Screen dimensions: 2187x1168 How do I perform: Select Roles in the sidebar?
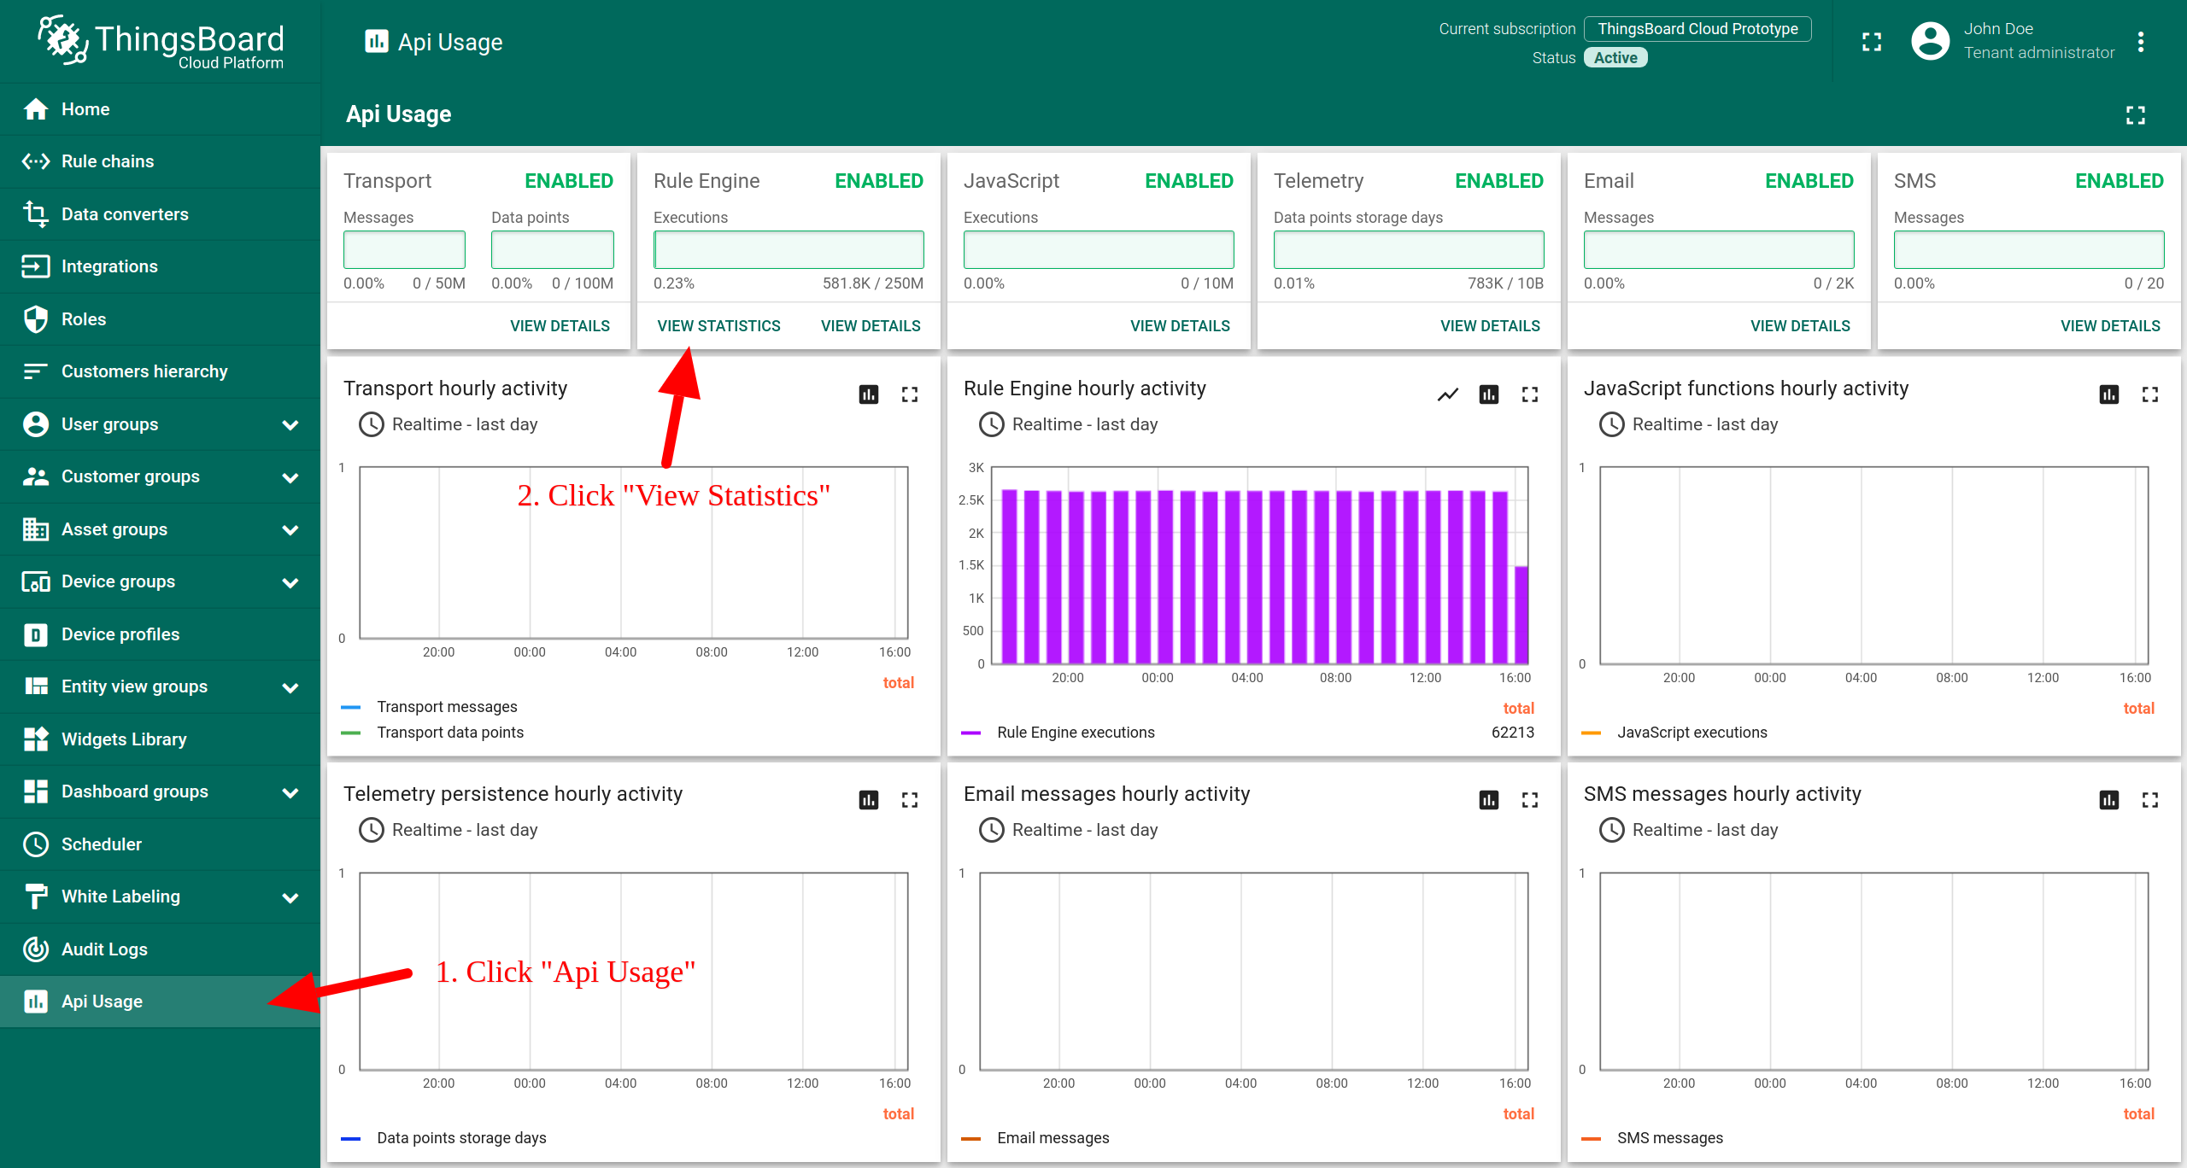(x=160, y=319)
